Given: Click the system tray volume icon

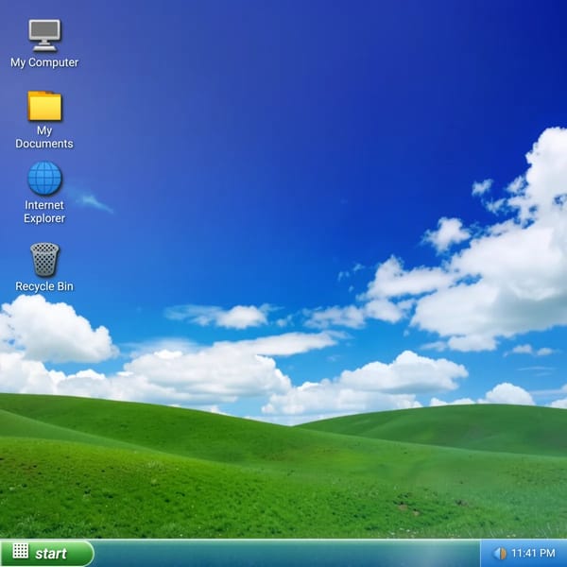Looking at the screenshot, I should point(500,553).
